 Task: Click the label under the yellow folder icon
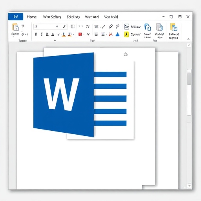pos(174,36)
